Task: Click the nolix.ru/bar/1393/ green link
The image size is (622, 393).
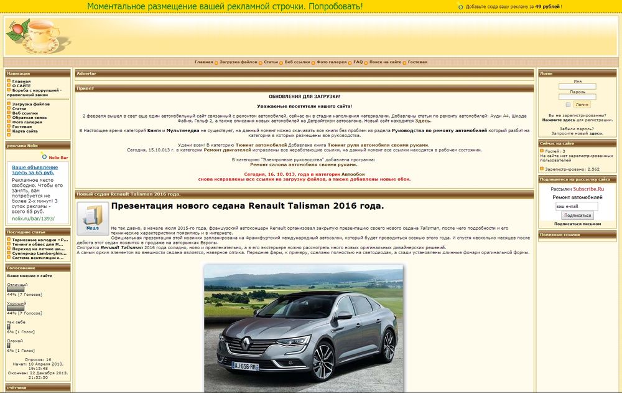Action: coord(34,219)
